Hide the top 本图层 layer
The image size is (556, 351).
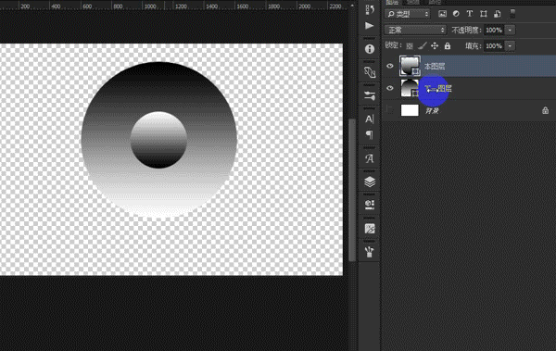pos(390,66)
